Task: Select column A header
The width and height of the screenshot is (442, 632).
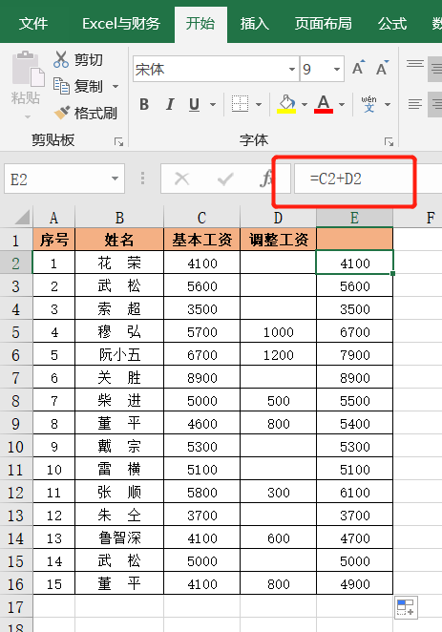Action: pos(53,218)
